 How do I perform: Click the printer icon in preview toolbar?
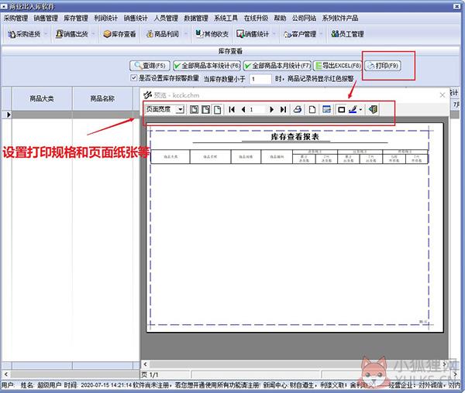click(298, 110)
